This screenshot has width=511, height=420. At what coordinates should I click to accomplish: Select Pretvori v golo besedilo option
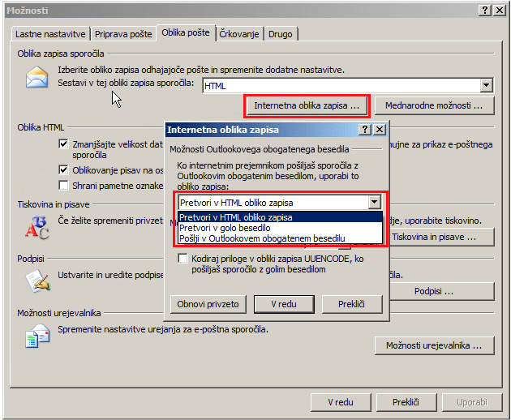point(227,228)
